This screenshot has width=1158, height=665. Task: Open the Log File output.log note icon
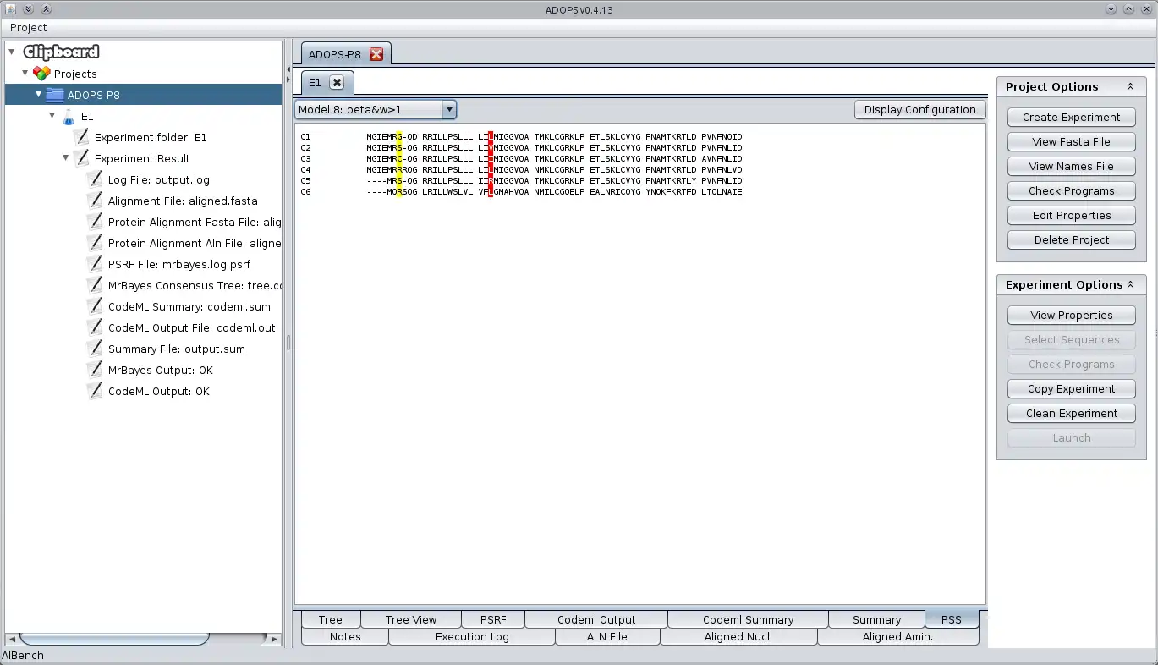tap(95, 179)
